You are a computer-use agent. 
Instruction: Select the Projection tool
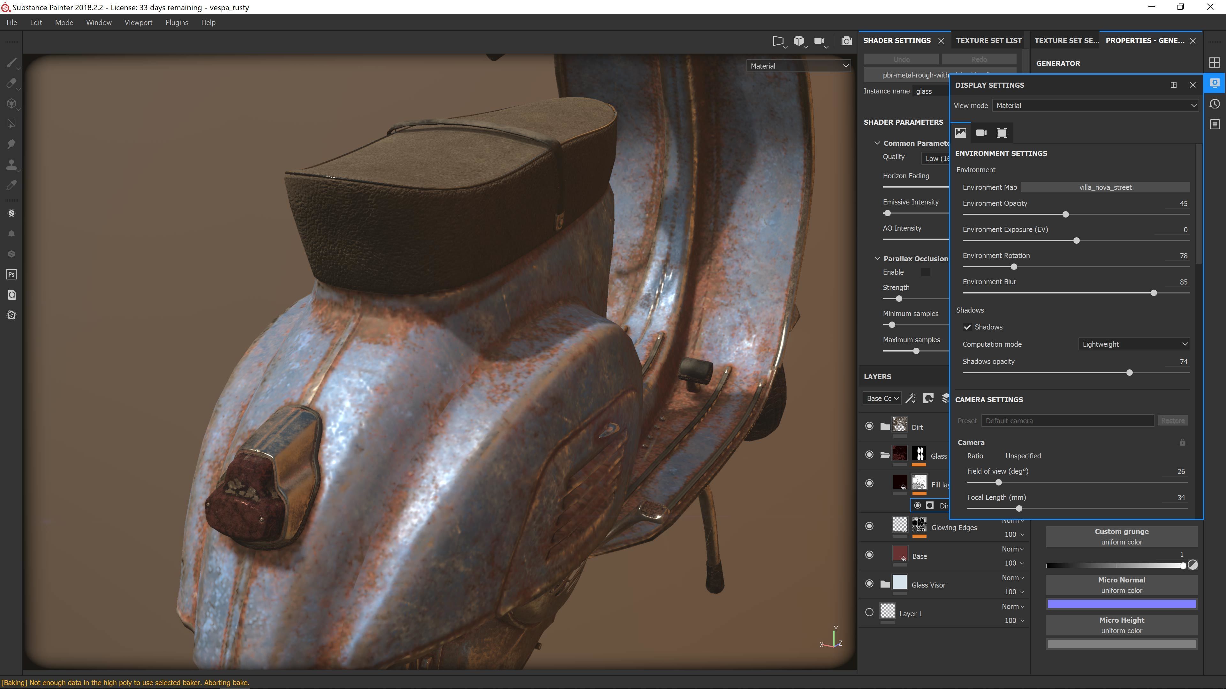[x=11, y=104]
